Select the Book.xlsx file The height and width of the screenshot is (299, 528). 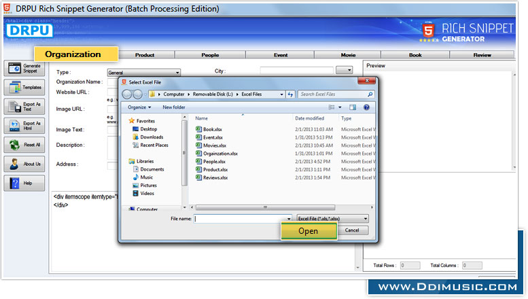click(x=209, y=129)
